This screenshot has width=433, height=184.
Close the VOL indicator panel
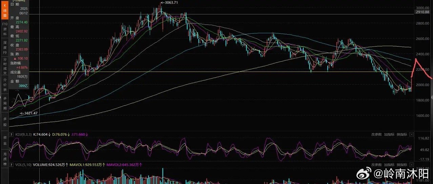click(x=411, y=164)
